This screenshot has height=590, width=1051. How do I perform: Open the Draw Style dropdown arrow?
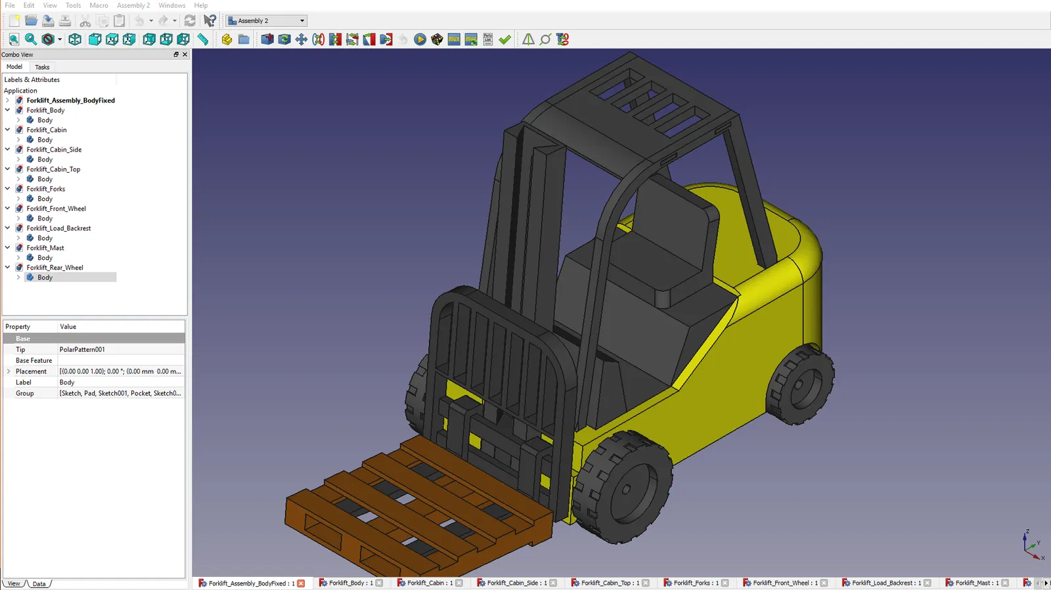[x=60, y=39]
